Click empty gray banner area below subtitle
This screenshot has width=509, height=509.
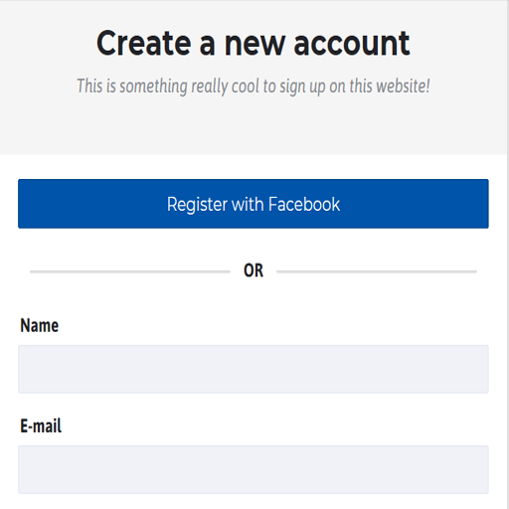pos(254,126)
